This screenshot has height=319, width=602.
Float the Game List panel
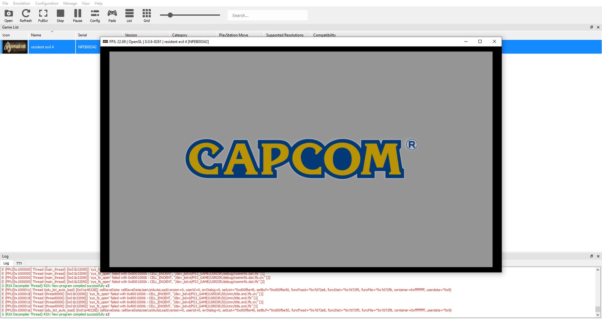coord(592,27)
